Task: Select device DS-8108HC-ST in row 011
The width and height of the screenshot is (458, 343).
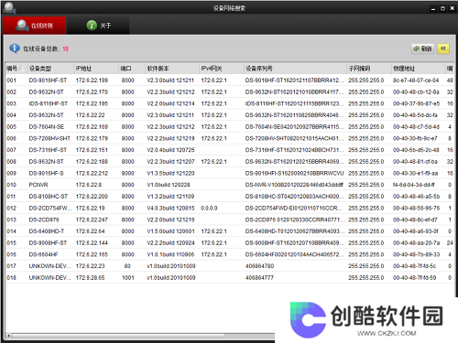Action: (x=49, y=197)
